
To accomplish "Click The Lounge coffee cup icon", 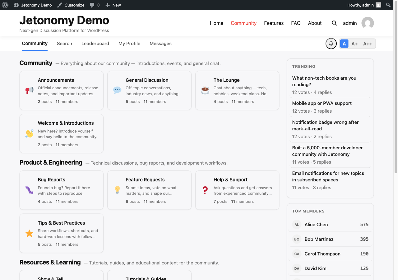I will coord(205,90).
